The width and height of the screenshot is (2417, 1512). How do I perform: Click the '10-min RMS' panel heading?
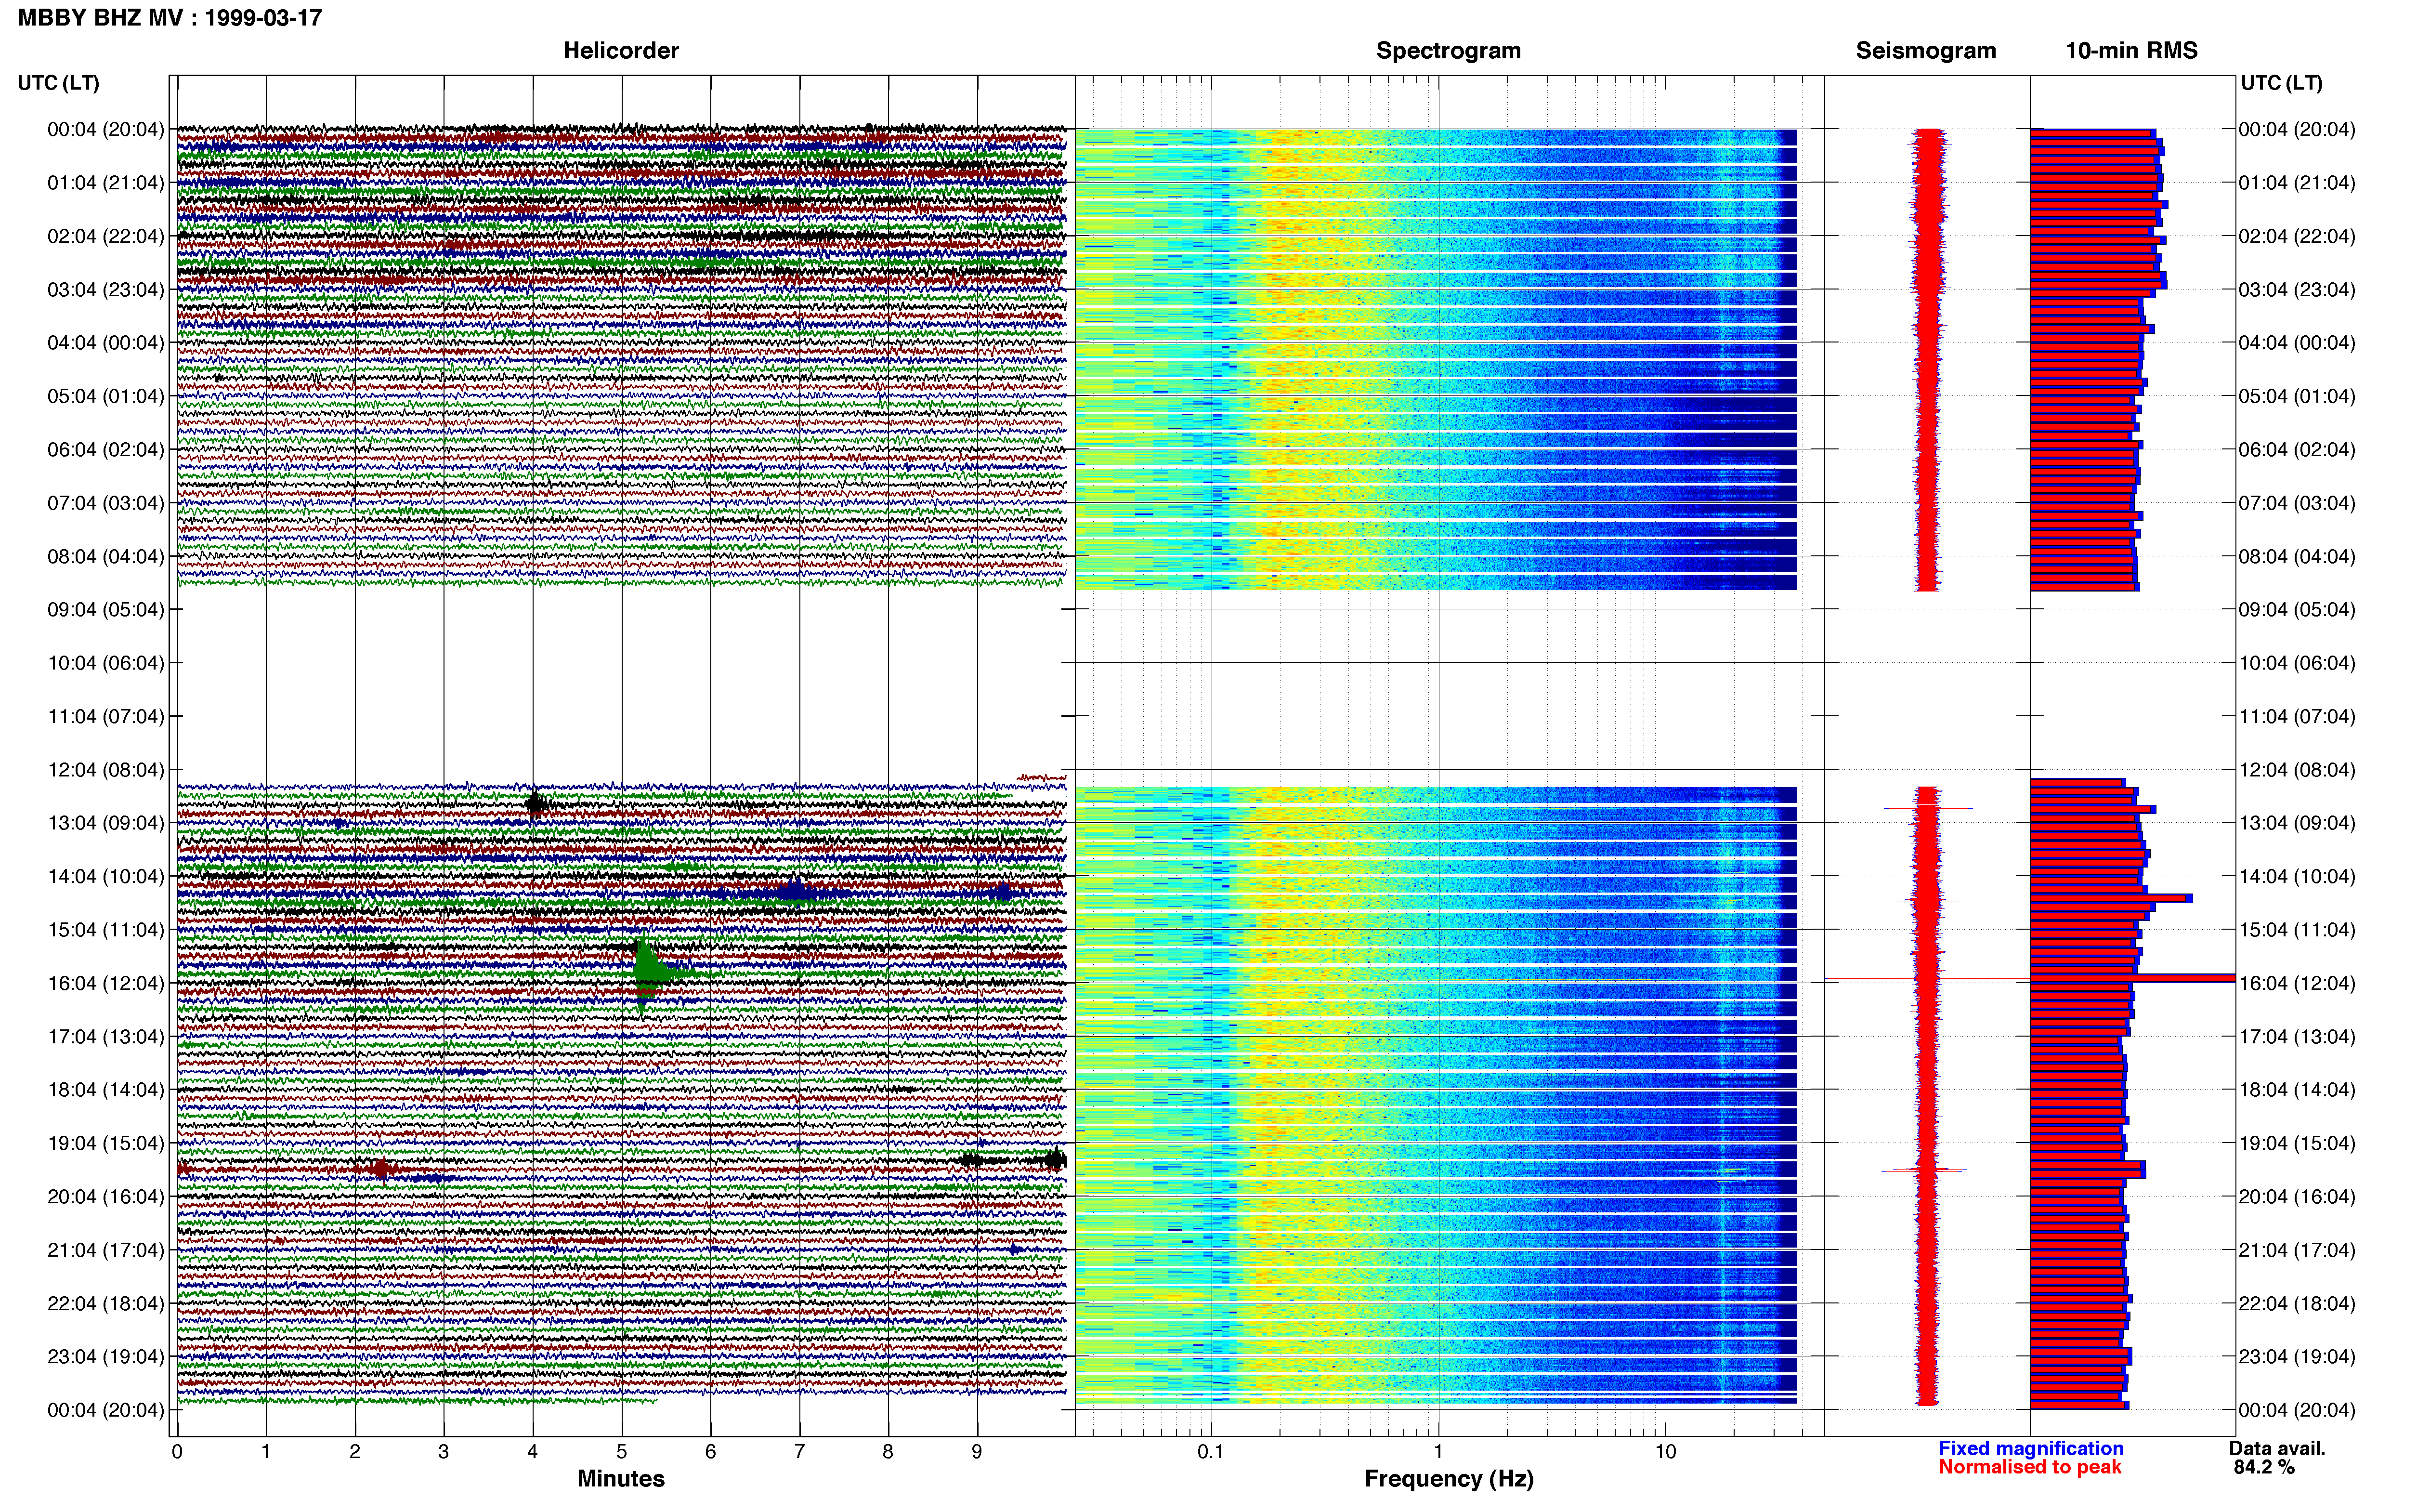point(2131,51)
